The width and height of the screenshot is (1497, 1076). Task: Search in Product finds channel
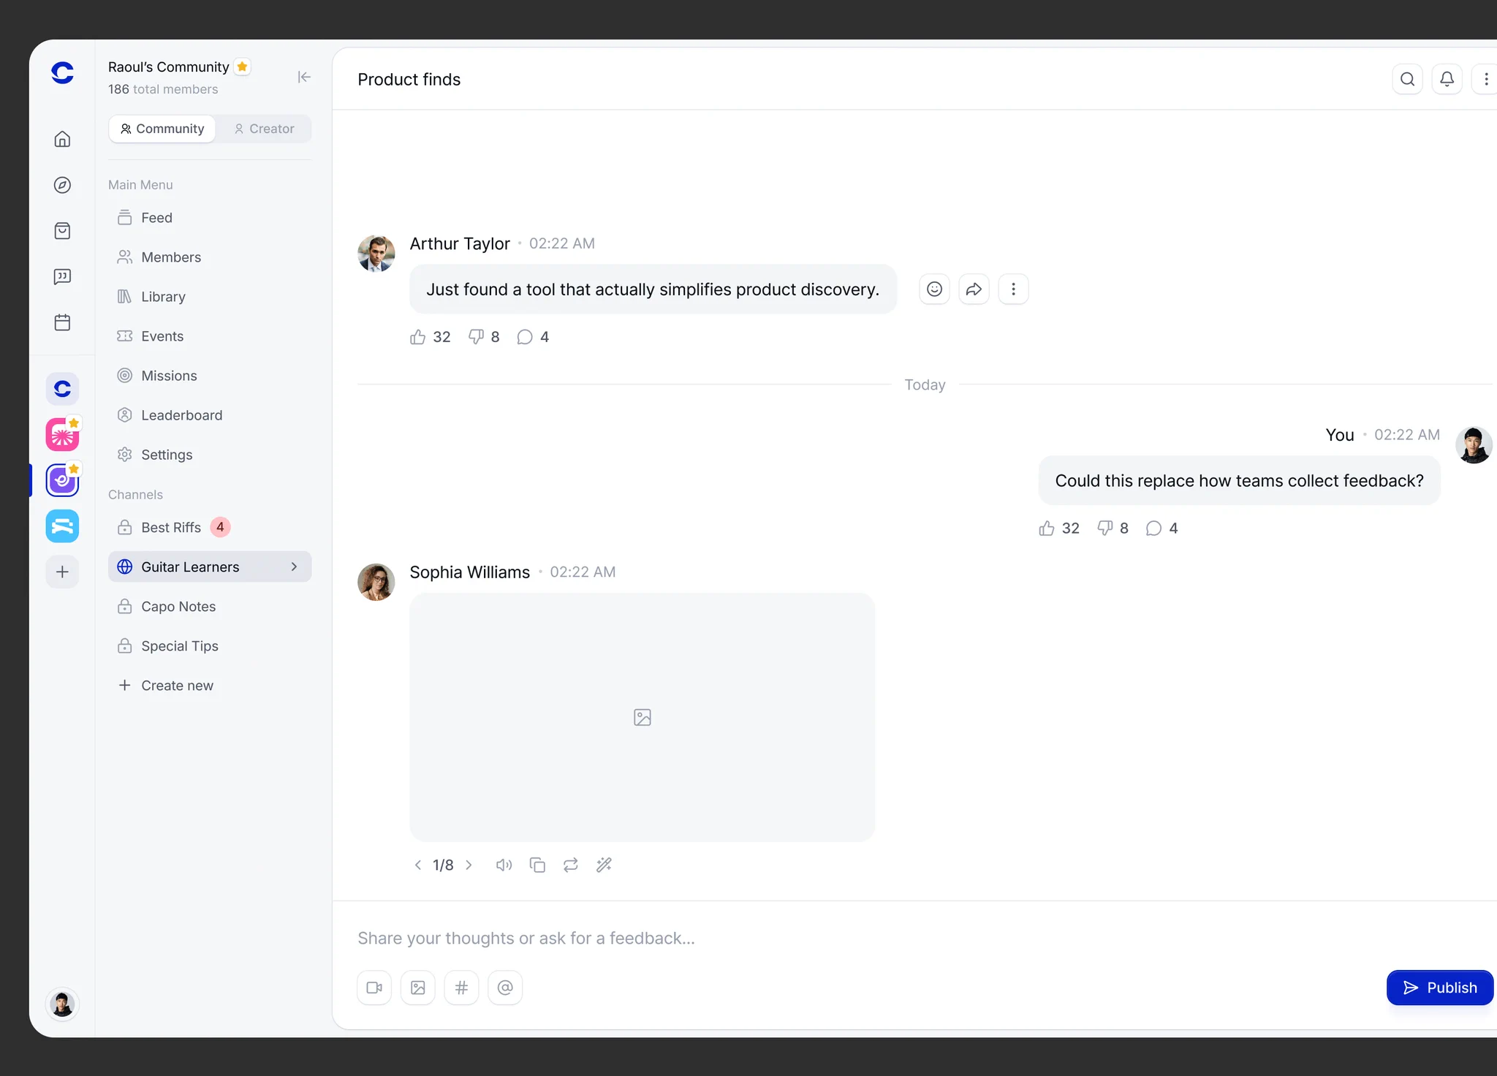click(x=1407, y=79)
